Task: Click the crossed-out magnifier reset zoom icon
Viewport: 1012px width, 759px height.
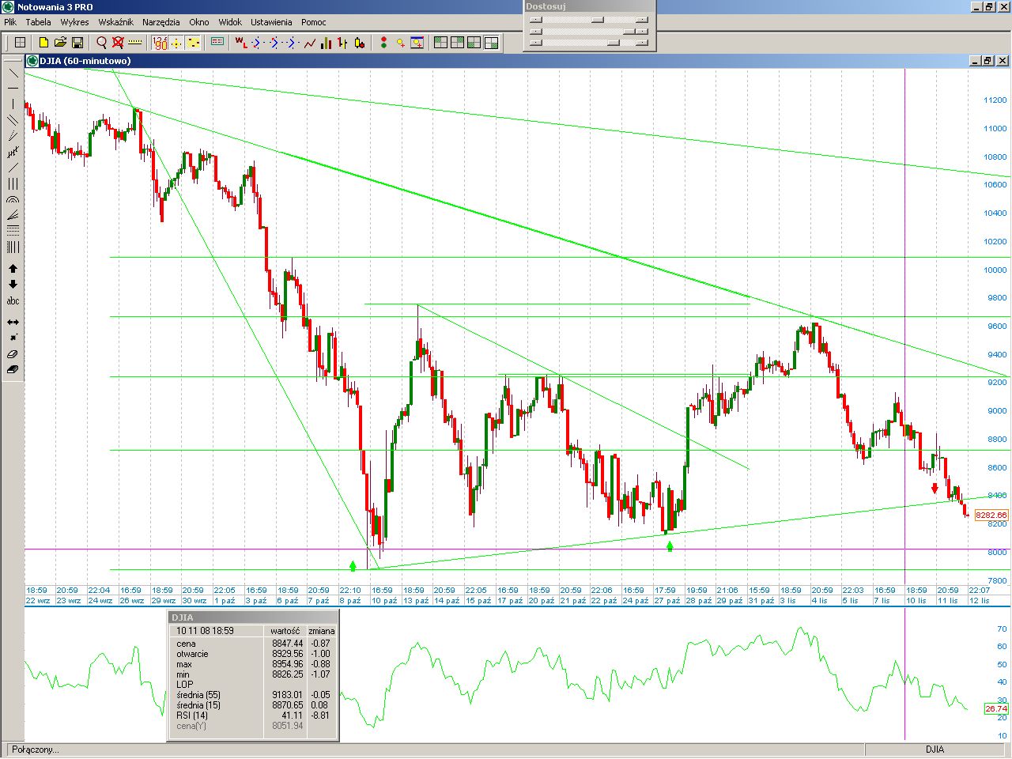Action: [118, 43]
